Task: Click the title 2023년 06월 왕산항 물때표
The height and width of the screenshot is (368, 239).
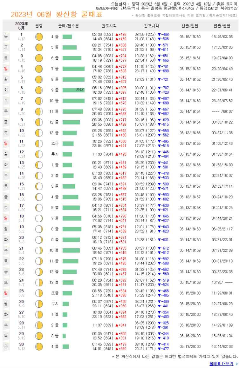Action: pyautogui.click(x=57, y=14)
